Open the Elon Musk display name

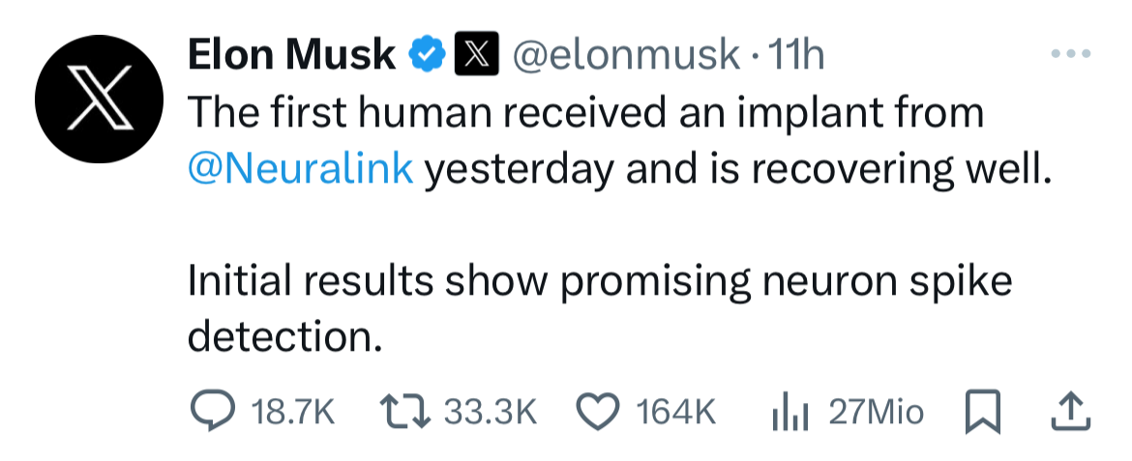coord(291,55)
